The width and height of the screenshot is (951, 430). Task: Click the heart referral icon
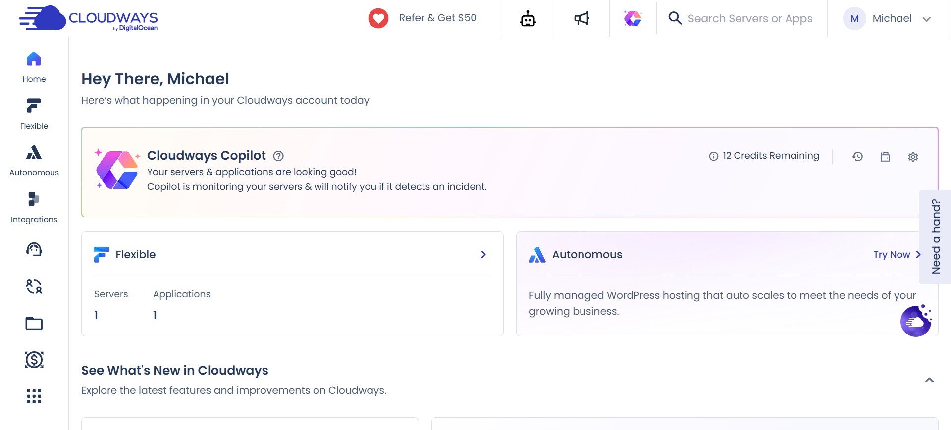378,18
